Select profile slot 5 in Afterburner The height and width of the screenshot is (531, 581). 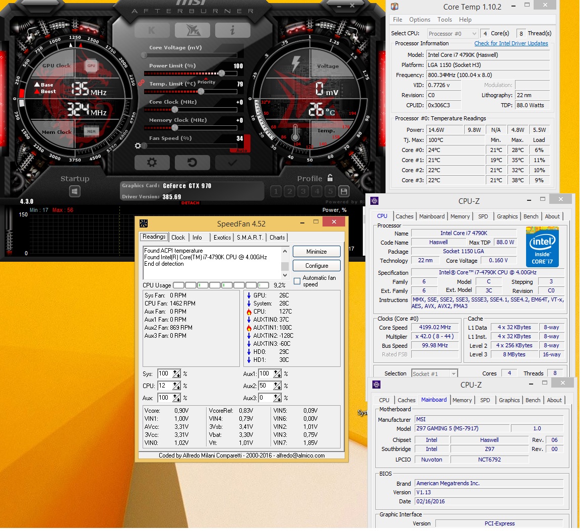[331, 191]
